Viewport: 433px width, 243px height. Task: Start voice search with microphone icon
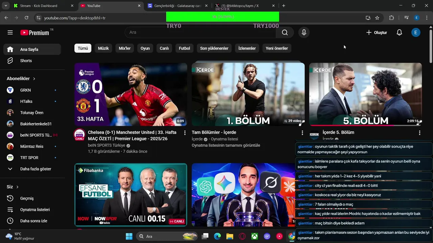(x=304, y=32)
